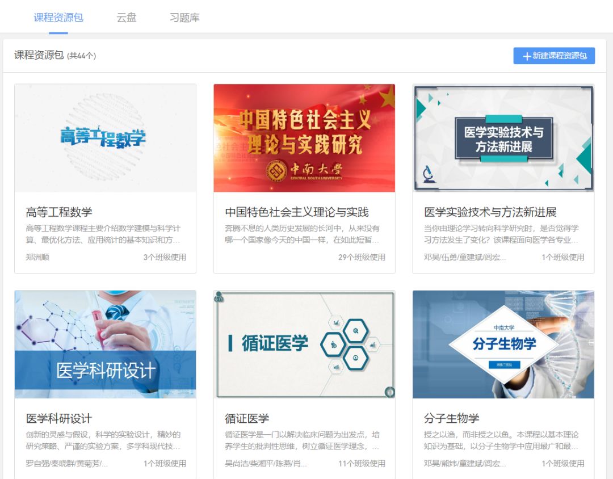Open the 医学科研设计 course cover
613x479 pixels.
(105, 344)
